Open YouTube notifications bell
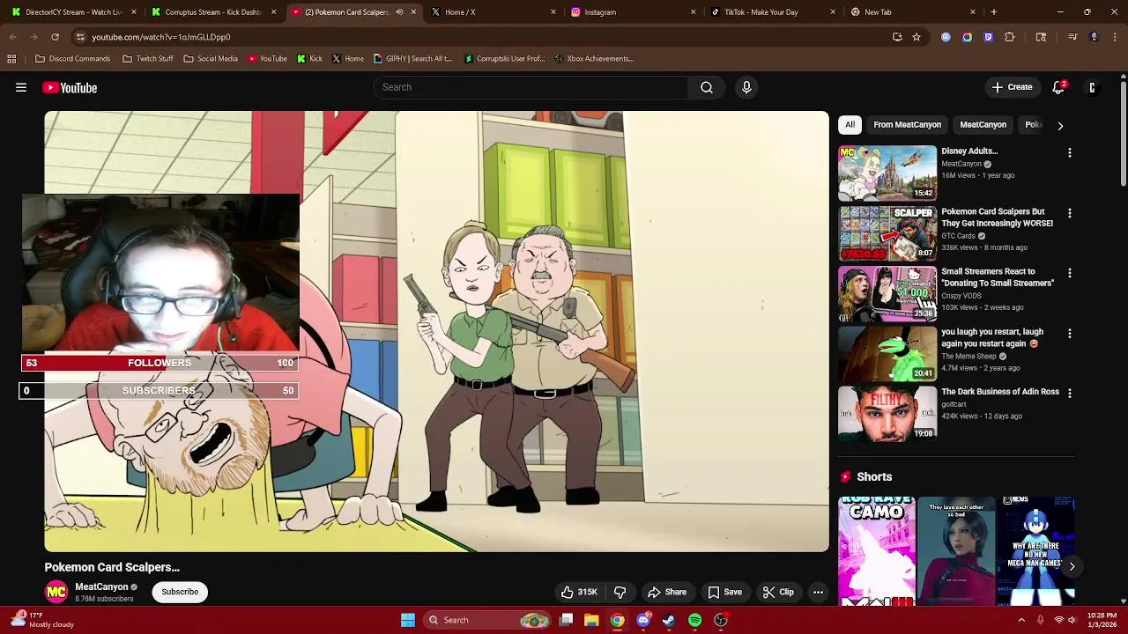Image resolution: width=1128 pixels, height=634 pixels. tap(1059, 87)
